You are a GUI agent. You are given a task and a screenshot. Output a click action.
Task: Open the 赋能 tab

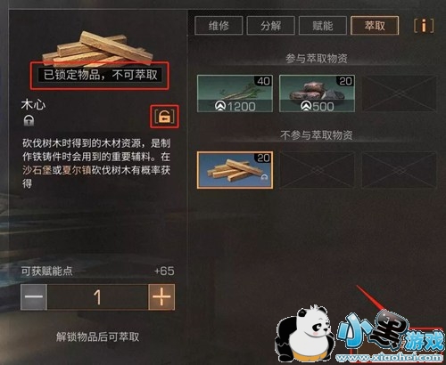click(x=323, y=26)
